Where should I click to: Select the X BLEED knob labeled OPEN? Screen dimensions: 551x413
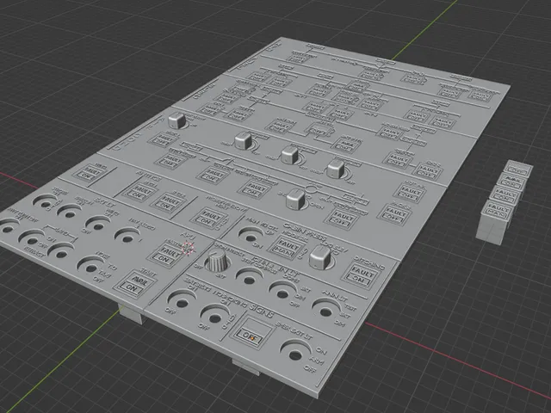tap(296, 199)
